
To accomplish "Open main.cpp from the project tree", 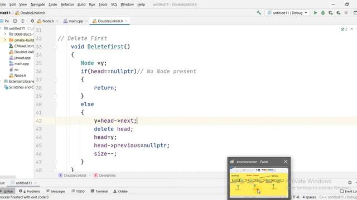I will (x=19, y=64).
